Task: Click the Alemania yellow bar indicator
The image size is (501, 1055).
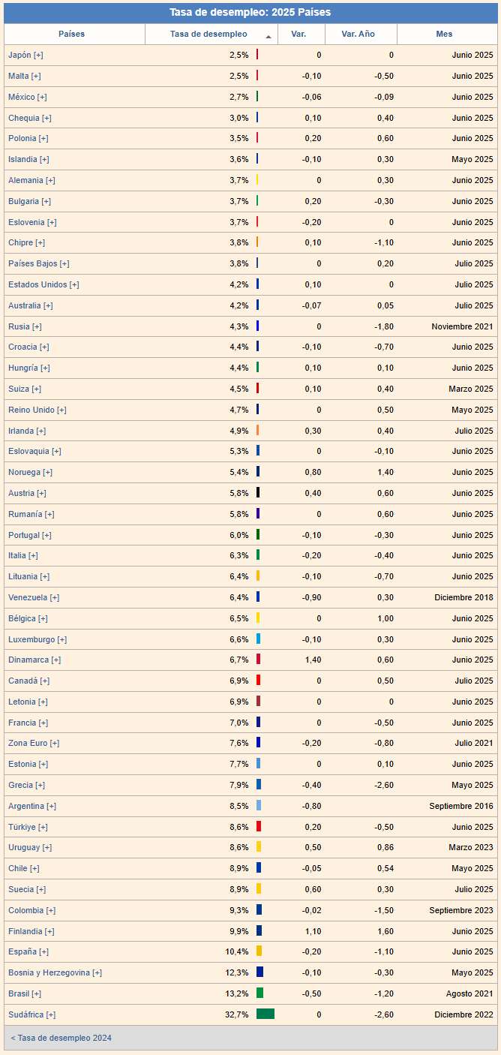Action: 257,180
